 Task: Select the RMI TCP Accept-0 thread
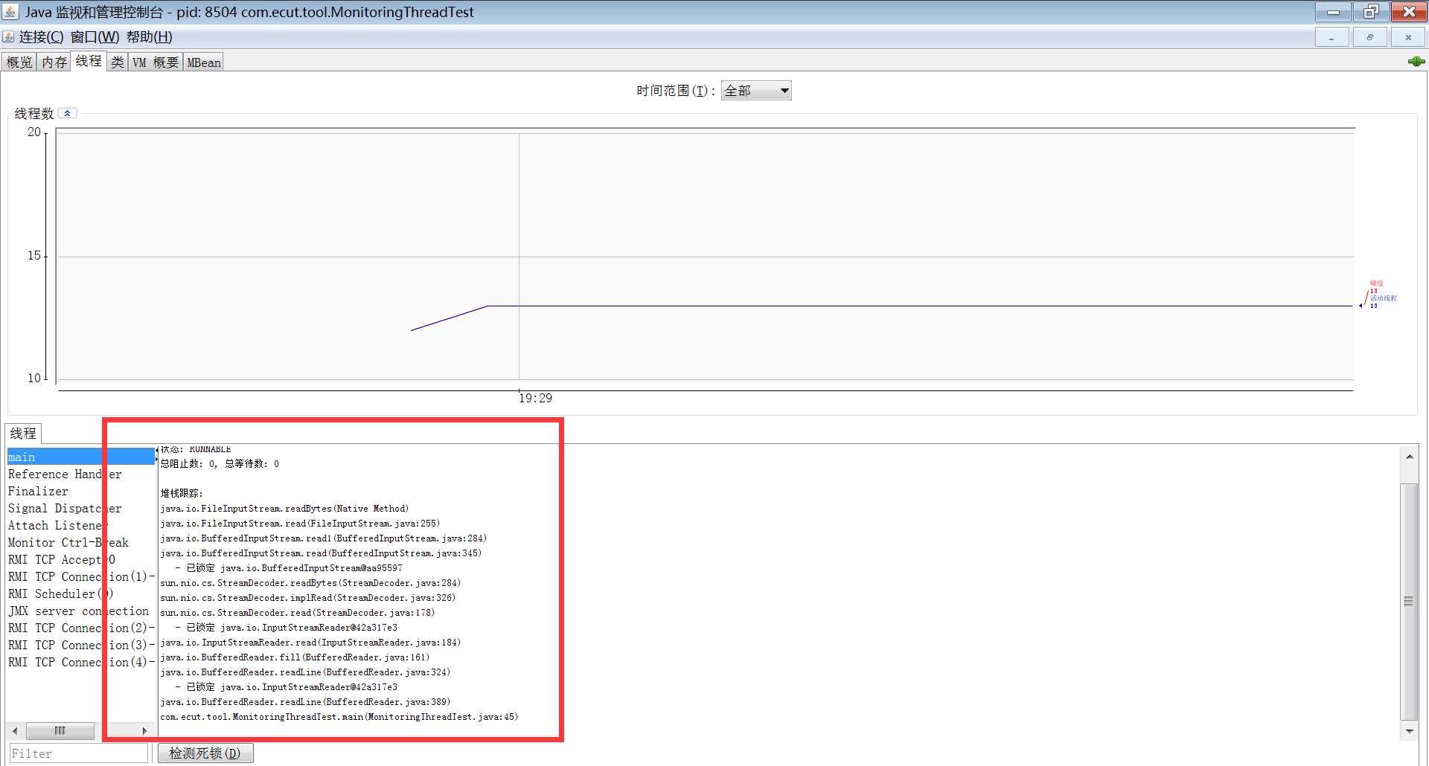tap(80, 559)
